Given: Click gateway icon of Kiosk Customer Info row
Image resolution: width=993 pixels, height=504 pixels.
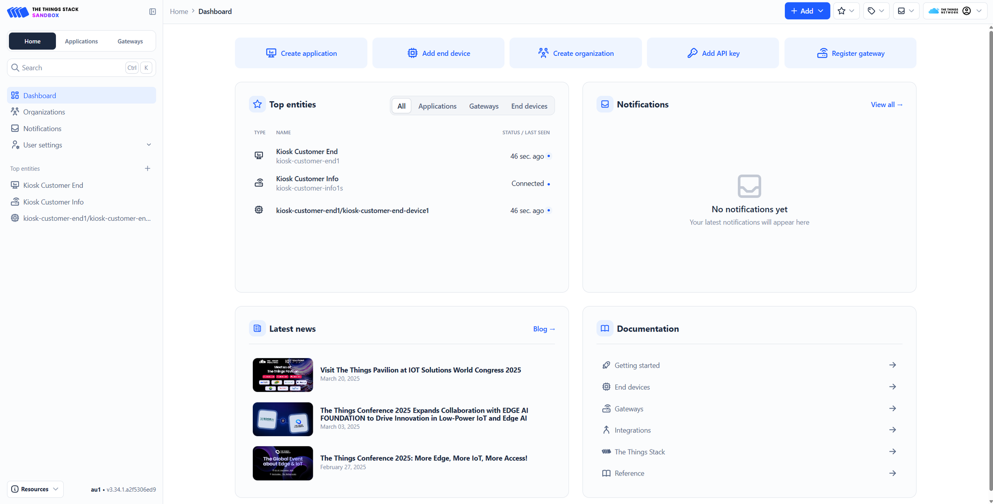Looking at the screenshot, I should [x=259, y=183].
